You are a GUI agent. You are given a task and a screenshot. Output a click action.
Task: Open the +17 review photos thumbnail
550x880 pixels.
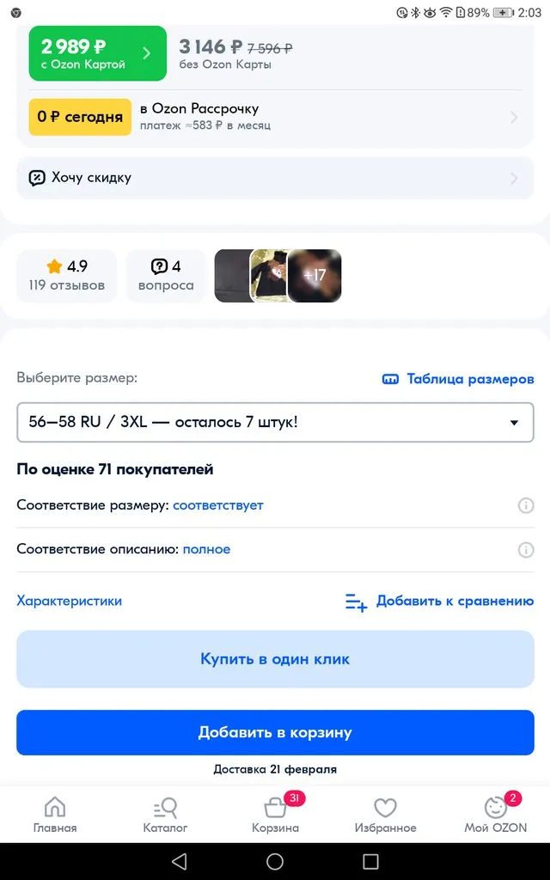pyautogui.click(x=315, y=276)
